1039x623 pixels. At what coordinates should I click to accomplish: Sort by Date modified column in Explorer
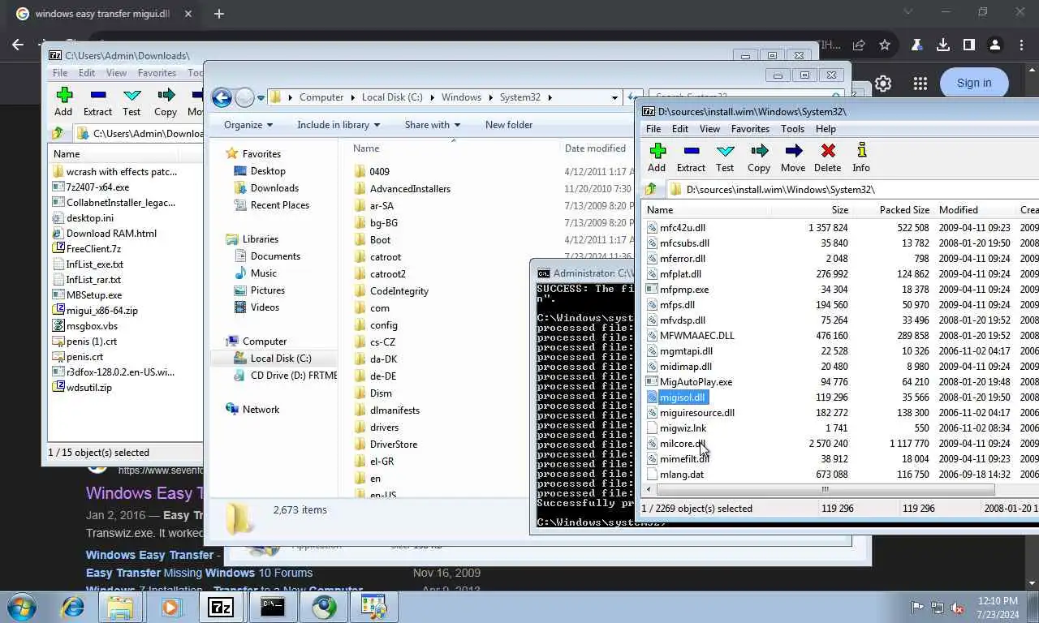pyautogui.click(x=595, y=148)
